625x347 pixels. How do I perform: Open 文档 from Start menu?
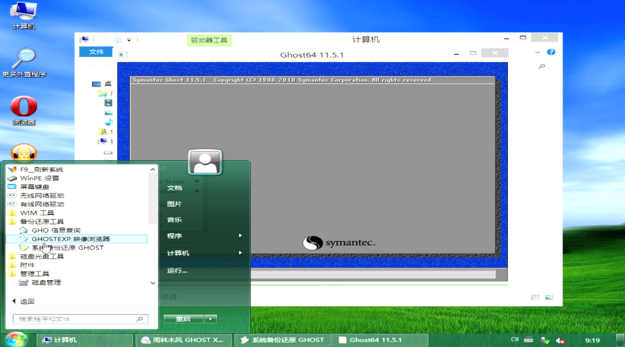[x=175, y=188]
